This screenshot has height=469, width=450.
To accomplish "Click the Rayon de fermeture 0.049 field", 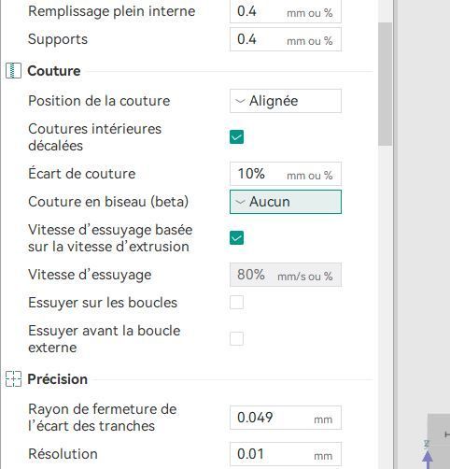I will pyautogui.click(x=286, y=418).
